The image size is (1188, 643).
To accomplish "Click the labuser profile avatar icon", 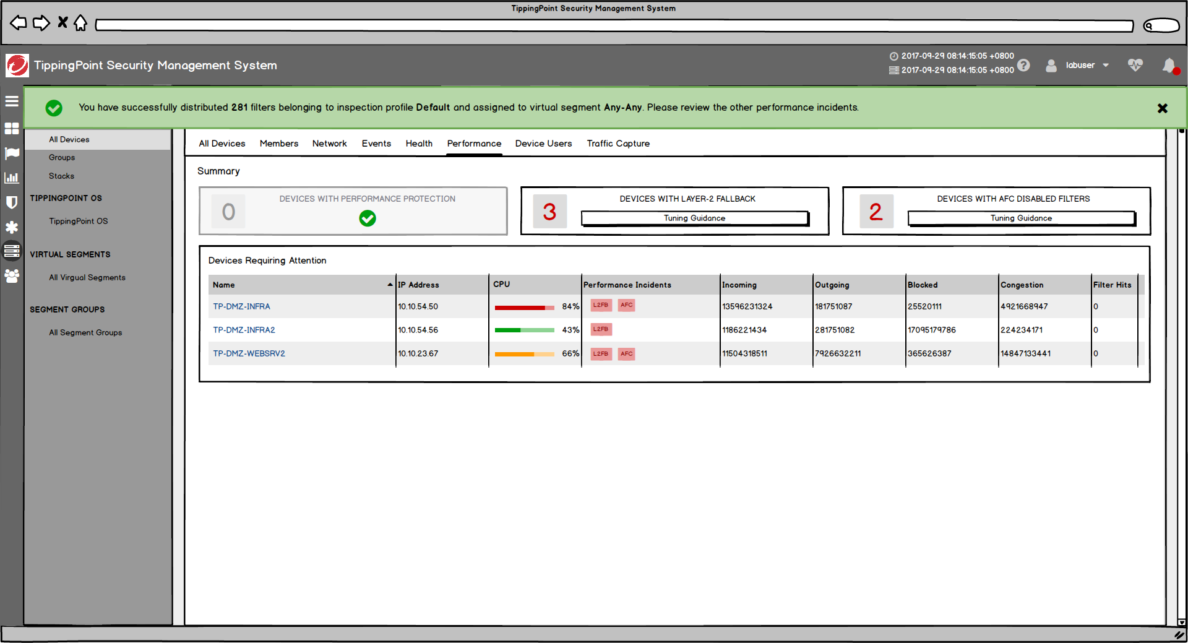I will (x=1051, y=65).
